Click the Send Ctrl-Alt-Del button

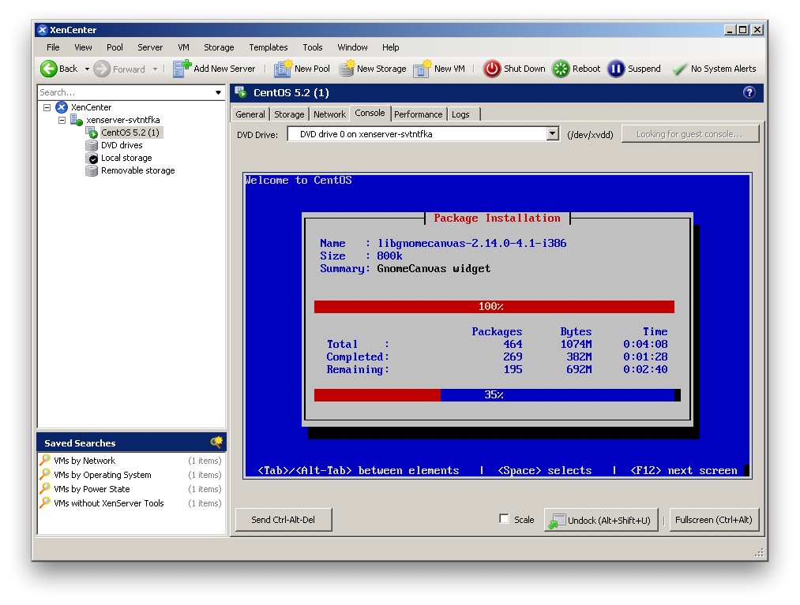click(284, 519)
